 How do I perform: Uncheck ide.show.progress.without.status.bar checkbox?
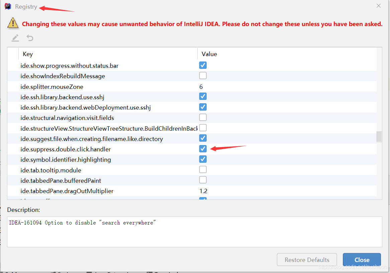(x=203, y=65)
